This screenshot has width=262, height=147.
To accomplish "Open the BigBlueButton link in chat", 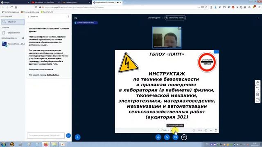I will click(53, 75).
